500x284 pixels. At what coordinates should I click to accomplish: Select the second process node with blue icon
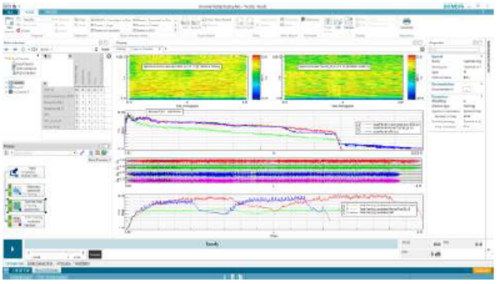(26, 190)
